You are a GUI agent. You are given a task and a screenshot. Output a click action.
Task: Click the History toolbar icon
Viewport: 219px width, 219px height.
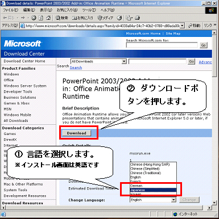click(119, 18)
